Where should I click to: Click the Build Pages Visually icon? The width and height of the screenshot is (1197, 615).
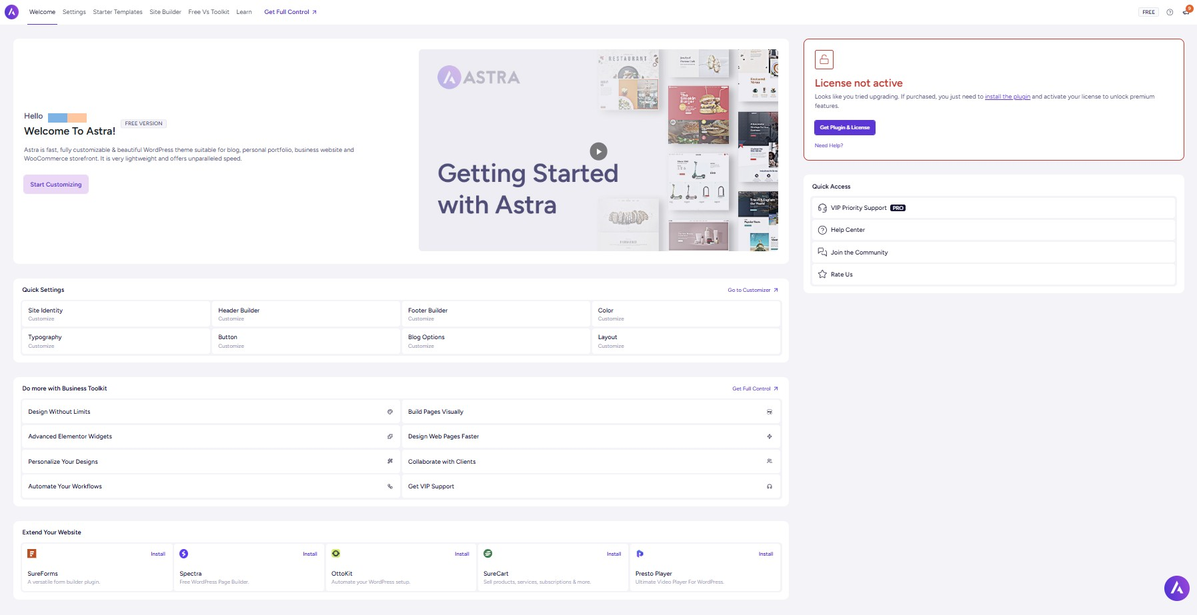click(770, 412)
